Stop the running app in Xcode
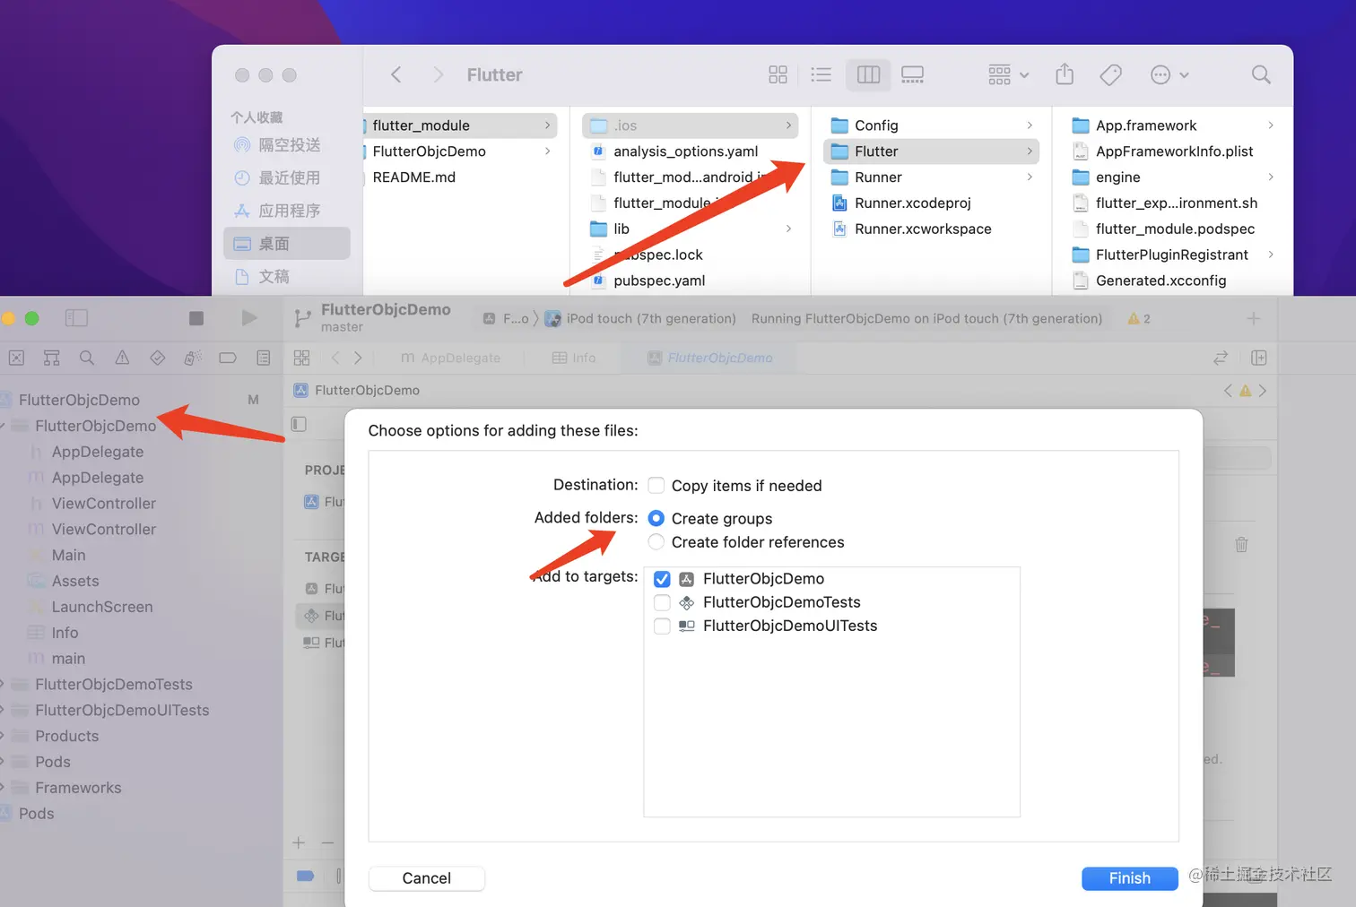 pos(196,318)
